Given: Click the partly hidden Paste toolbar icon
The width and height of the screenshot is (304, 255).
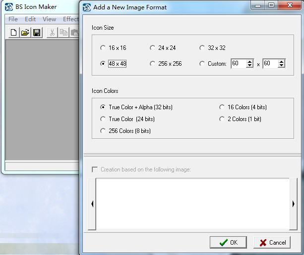Looking at the screenshot, I should click(75, 33).
